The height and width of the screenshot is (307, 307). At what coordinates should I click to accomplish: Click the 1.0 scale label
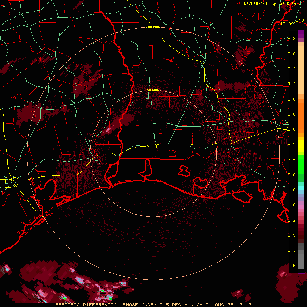click(292, 205)
